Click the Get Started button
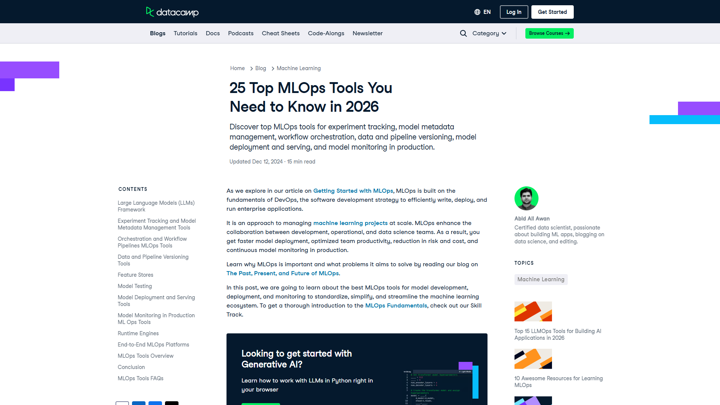The height and width of the screenshot is (405, 720). click(x=552, y=12)
